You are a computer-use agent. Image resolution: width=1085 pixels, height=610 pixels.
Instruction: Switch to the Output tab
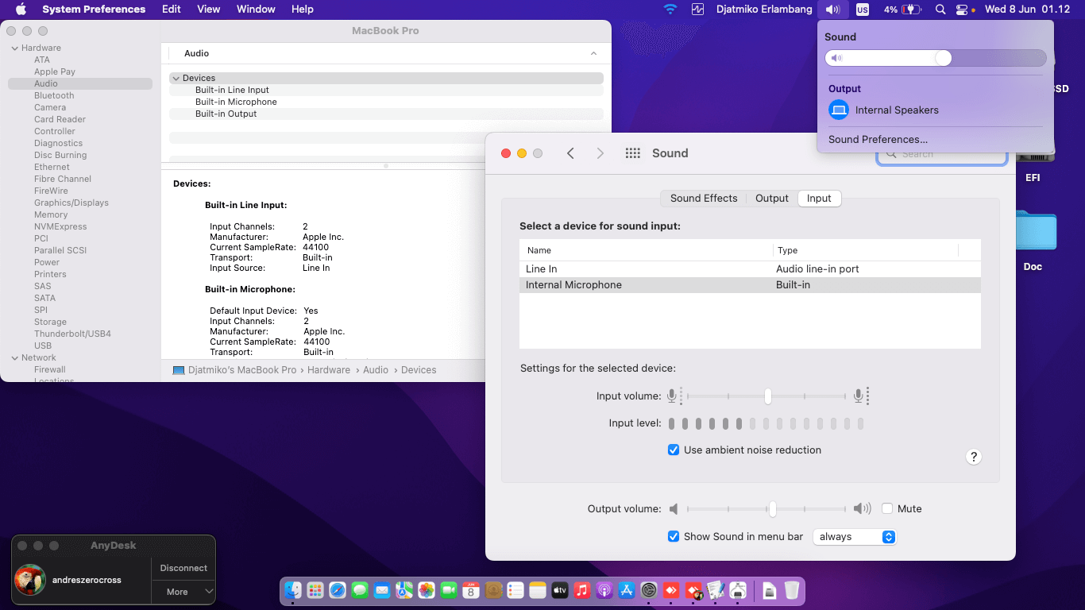771,199
